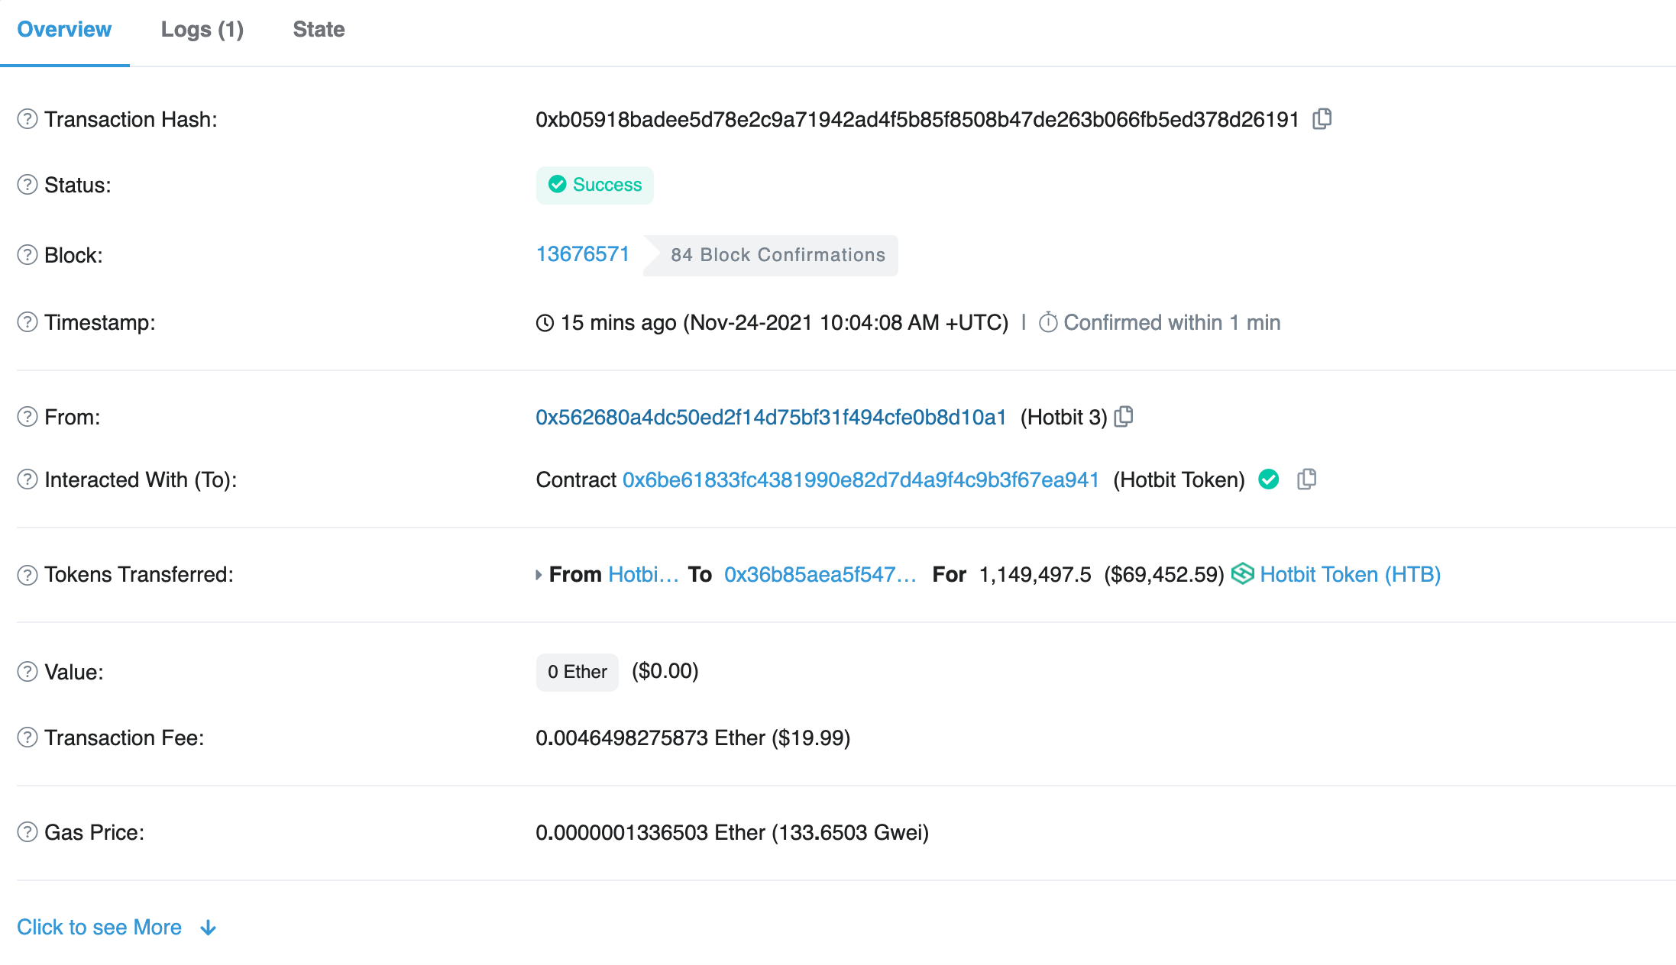Copy the Hotbit Token contract address
1676x965 pixels.
[x=1306, y=479]
